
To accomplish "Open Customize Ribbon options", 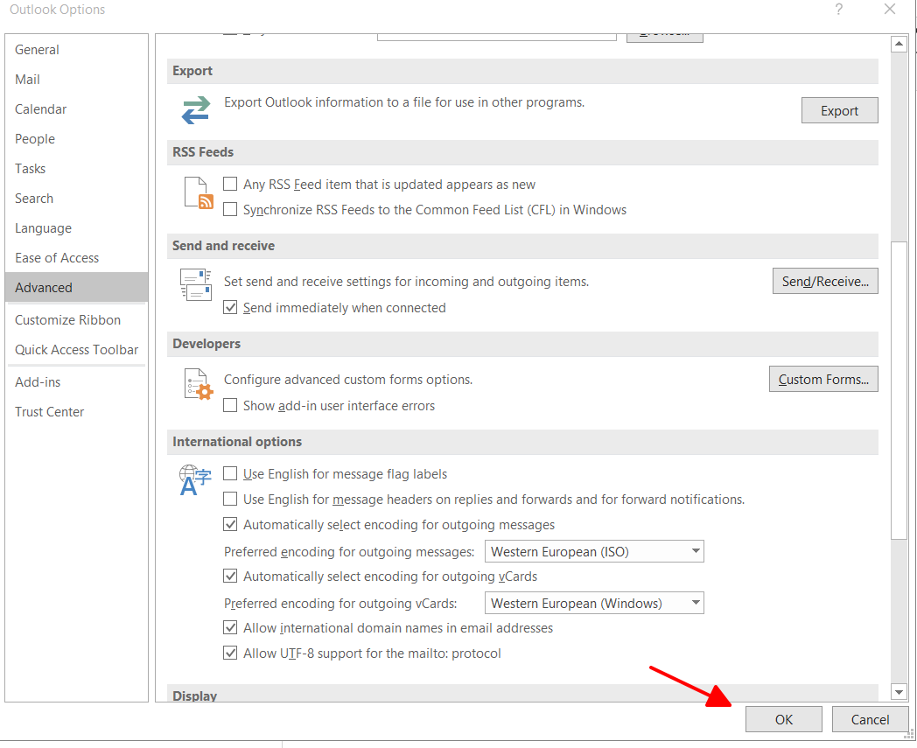I will click(77, 320).
